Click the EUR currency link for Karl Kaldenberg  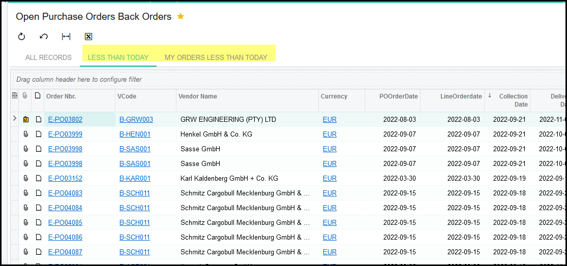click(x=330, y=179)
